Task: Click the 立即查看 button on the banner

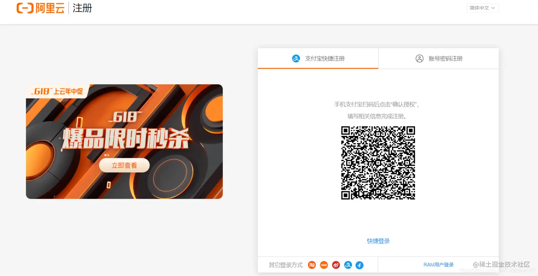Action: [124, 165]
